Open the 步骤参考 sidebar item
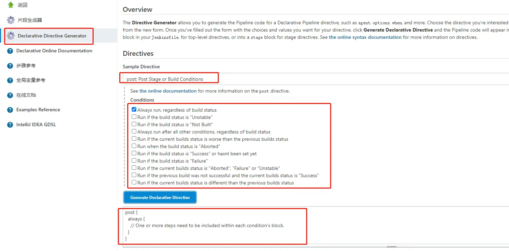The image size is (509, 251). (x=26, y=66)
